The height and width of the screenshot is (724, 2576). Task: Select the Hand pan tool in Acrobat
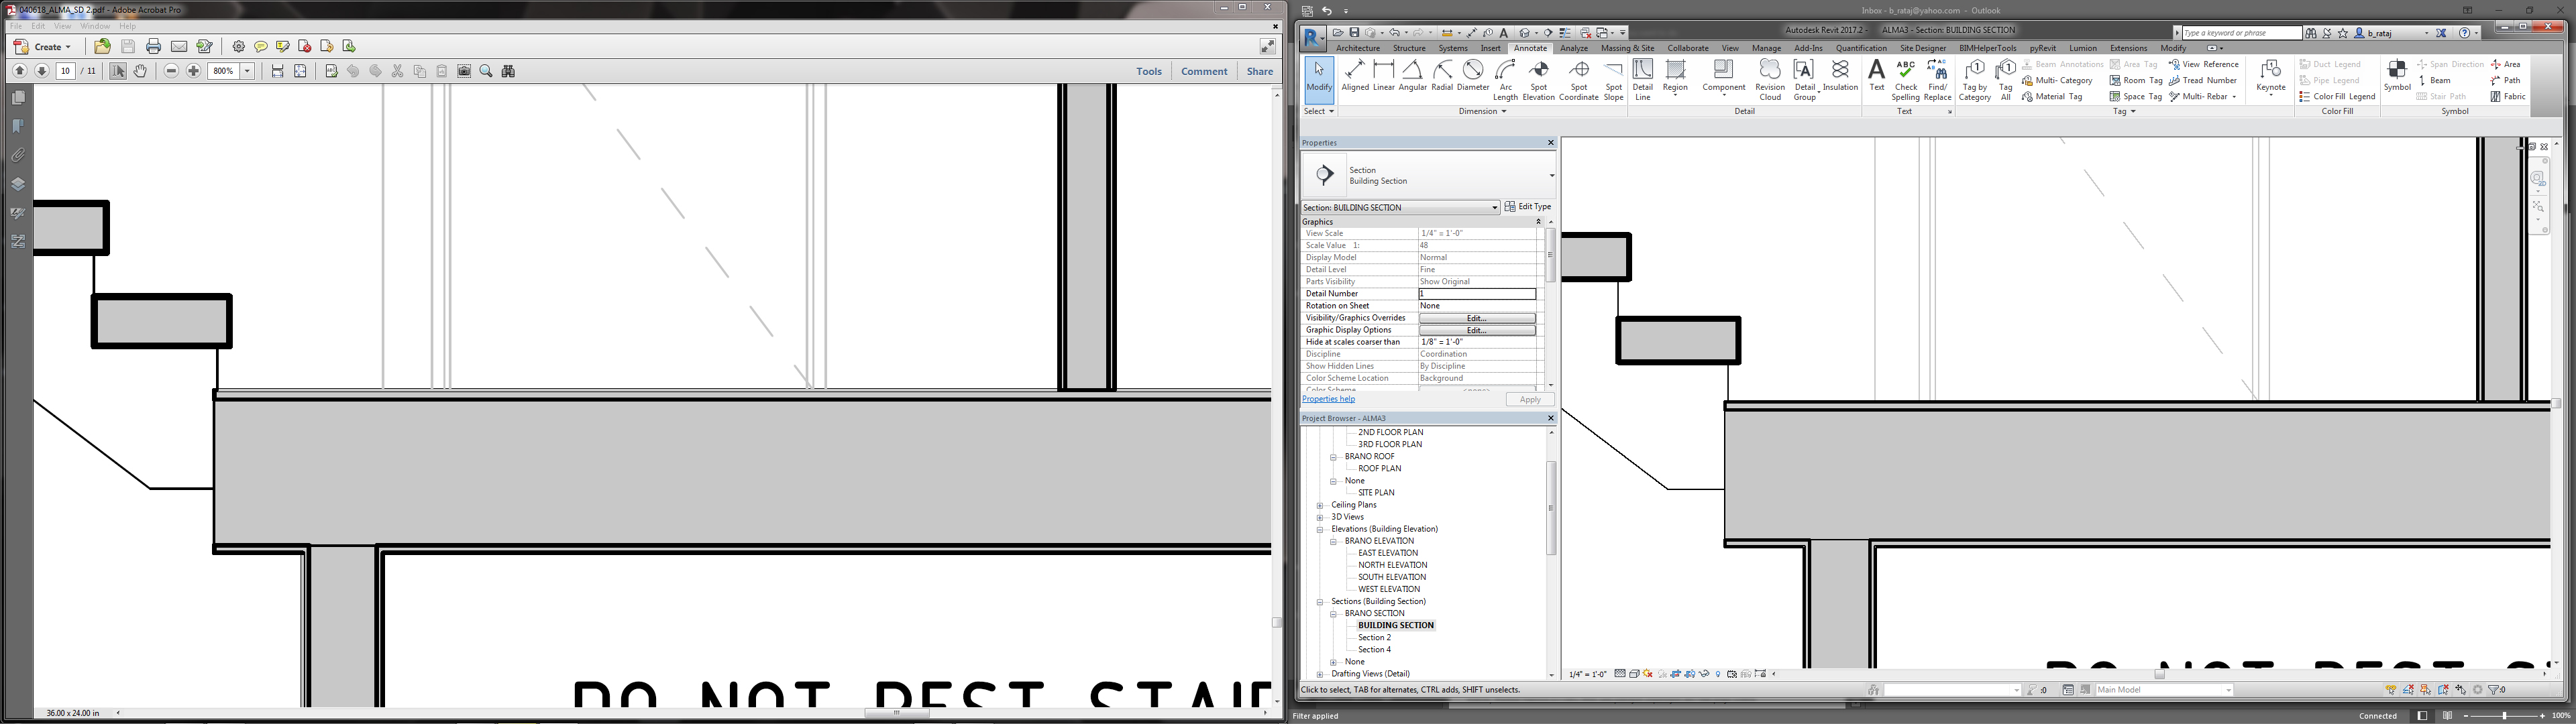[140, 71]
